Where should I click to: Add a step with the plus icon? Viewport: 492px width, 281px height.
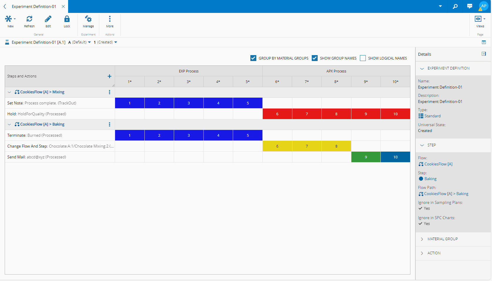109,76
